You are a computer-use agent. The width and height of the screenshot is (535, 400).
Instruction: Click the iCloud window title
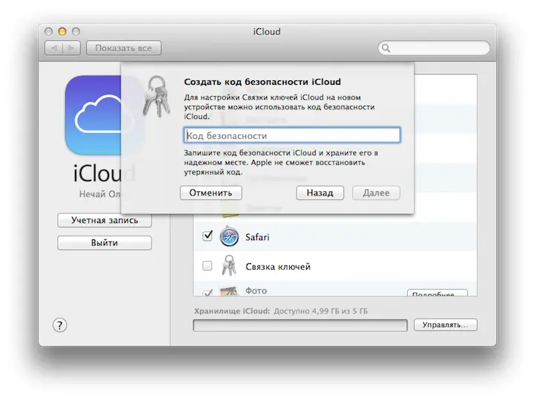click(267, 31)
